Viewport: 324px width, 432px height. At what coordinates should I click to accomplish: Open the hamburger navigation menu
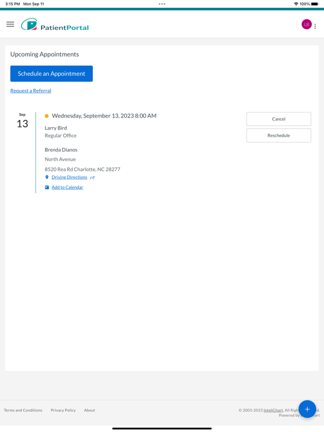coord(10,24)
